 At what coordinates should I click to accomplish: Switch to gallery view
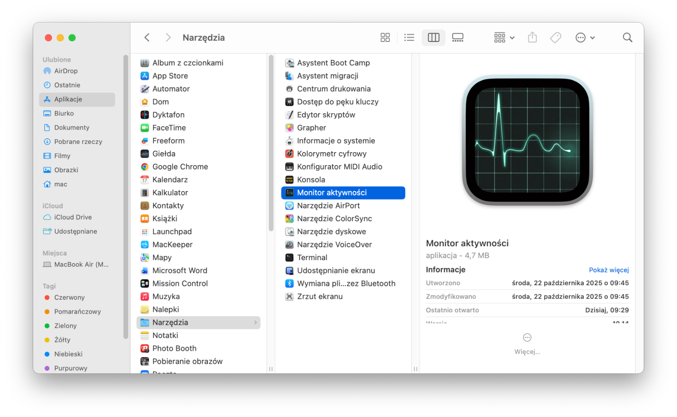[458, 38]
